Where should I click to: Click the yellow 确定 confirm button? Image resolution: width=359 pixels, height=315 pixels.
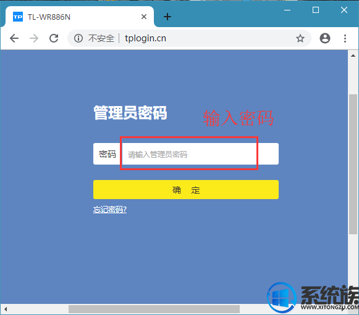[x=186, y=190]
